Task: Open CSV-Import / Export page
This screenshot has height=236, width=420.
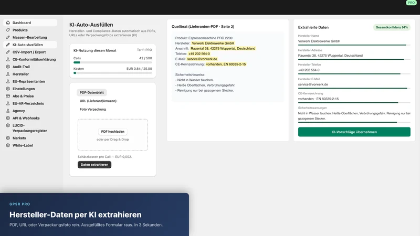Action: click(x=30, y=52)
